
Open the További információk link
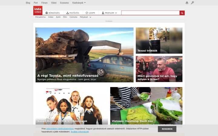[x=80, y=132]
